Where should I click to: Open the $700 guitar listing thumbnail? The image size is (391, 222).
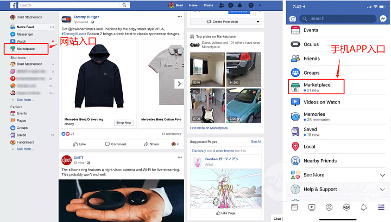(x=207, y=106)
